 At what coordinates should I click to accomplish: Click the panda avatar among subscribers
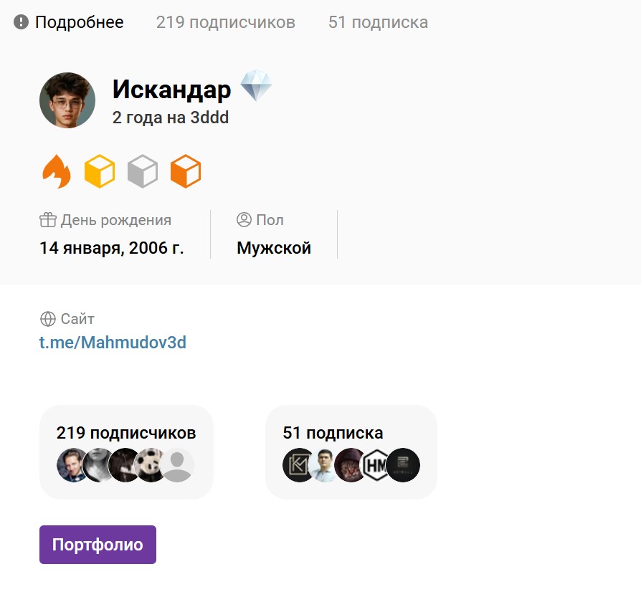point(151,465)
